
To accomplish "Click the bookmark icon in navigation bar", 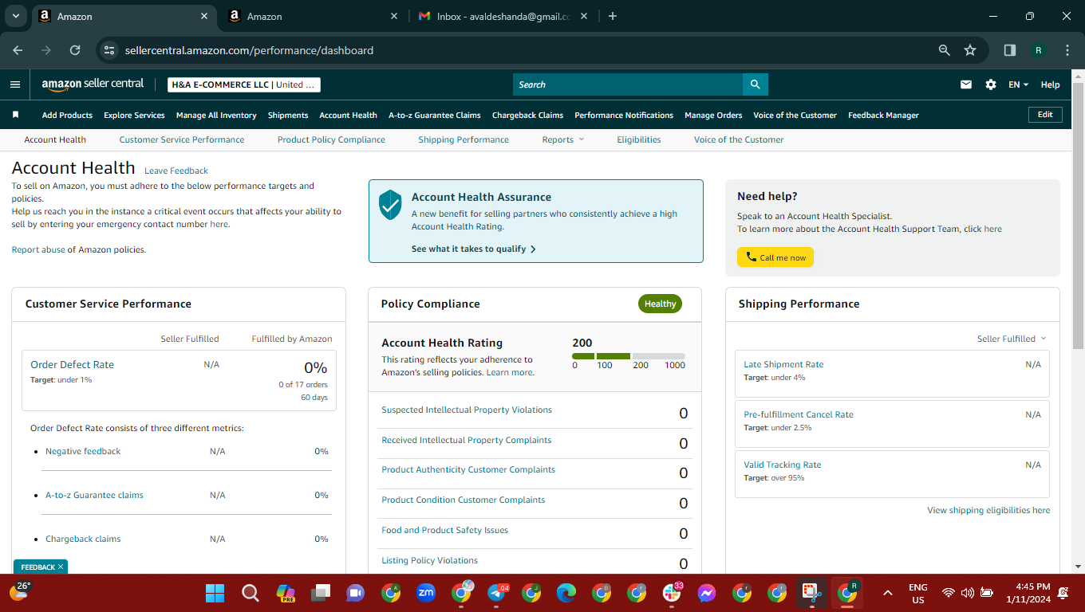I will [x=15, y=115].
